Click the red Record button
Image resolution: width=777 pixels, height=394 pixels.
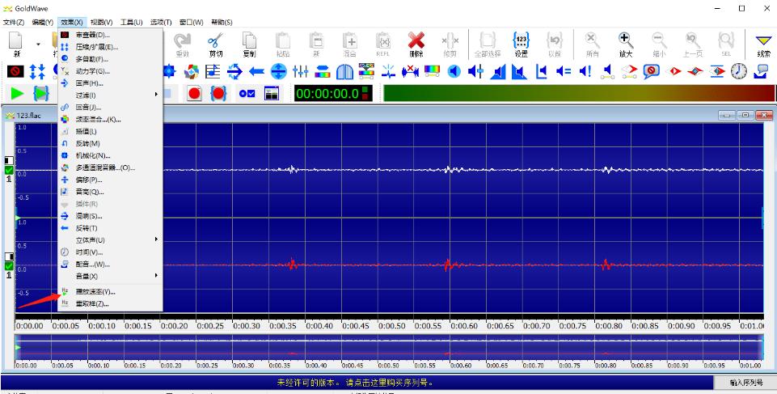pos(195,94)
